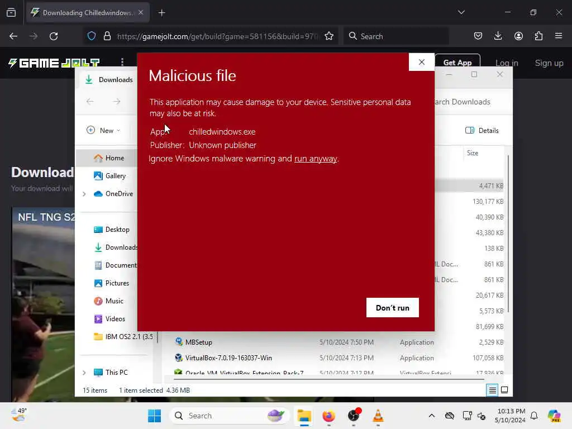
Task: Open Videos quick access folder
Action: pos(109,319)
